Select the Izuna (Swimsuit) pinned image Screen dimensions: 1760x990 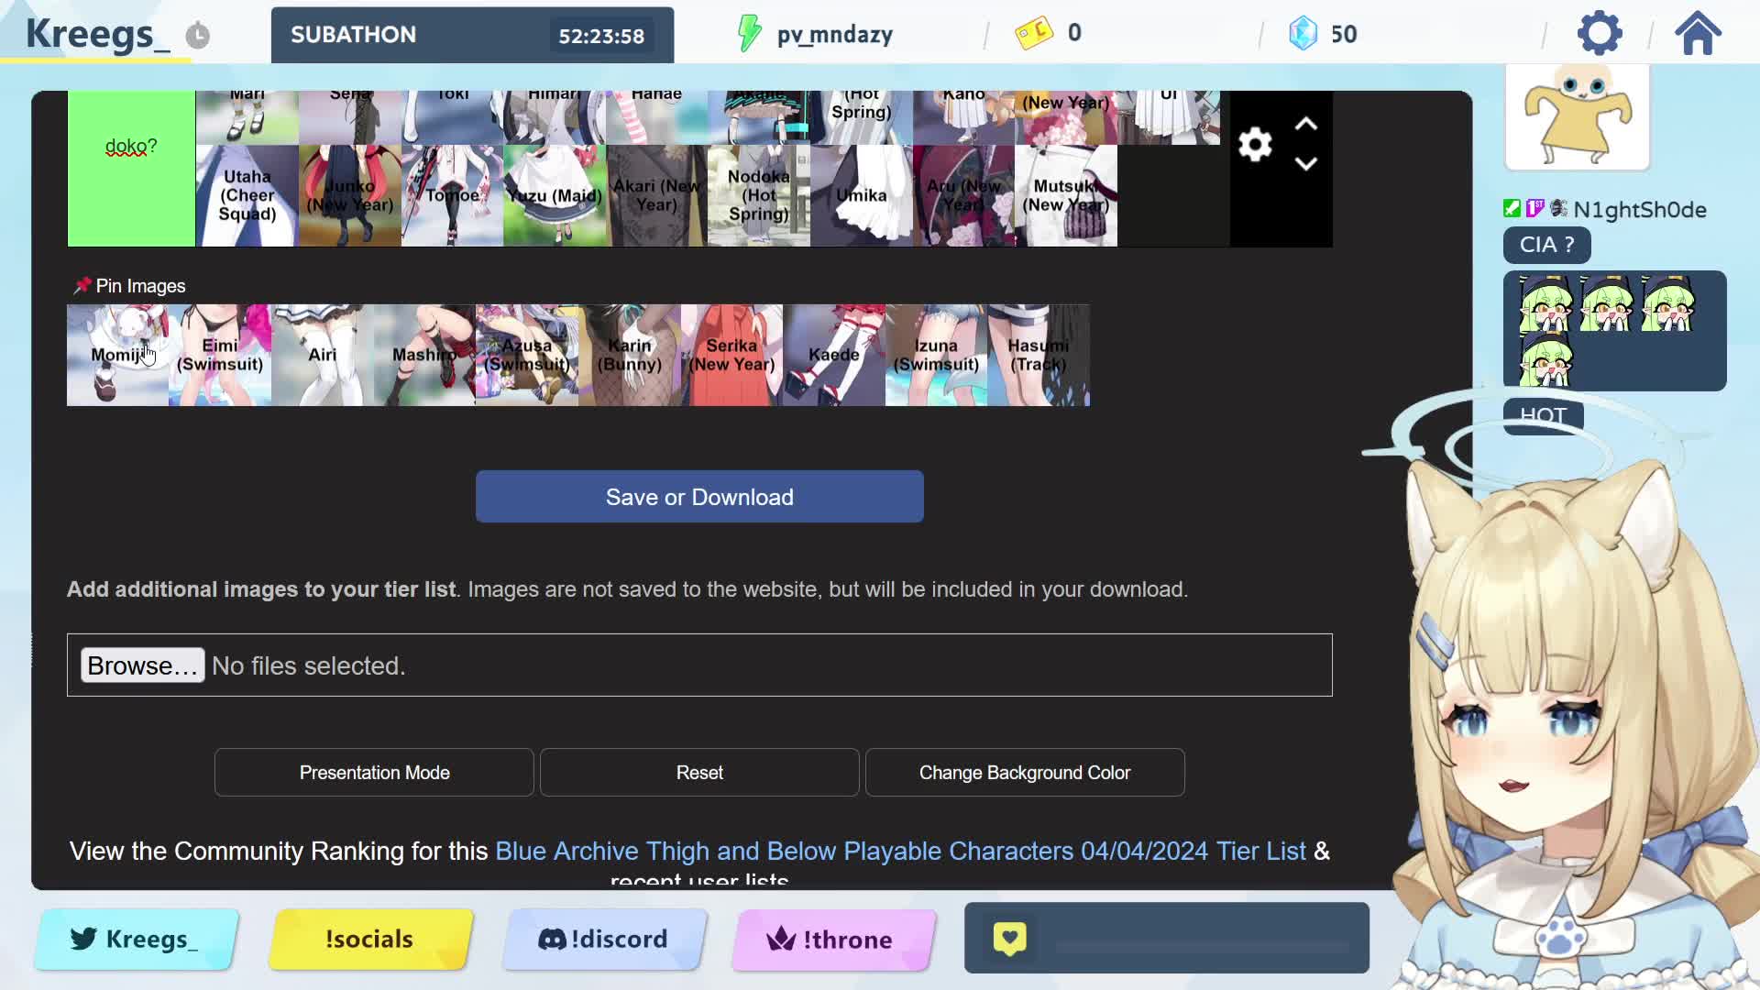coord(937,356)
